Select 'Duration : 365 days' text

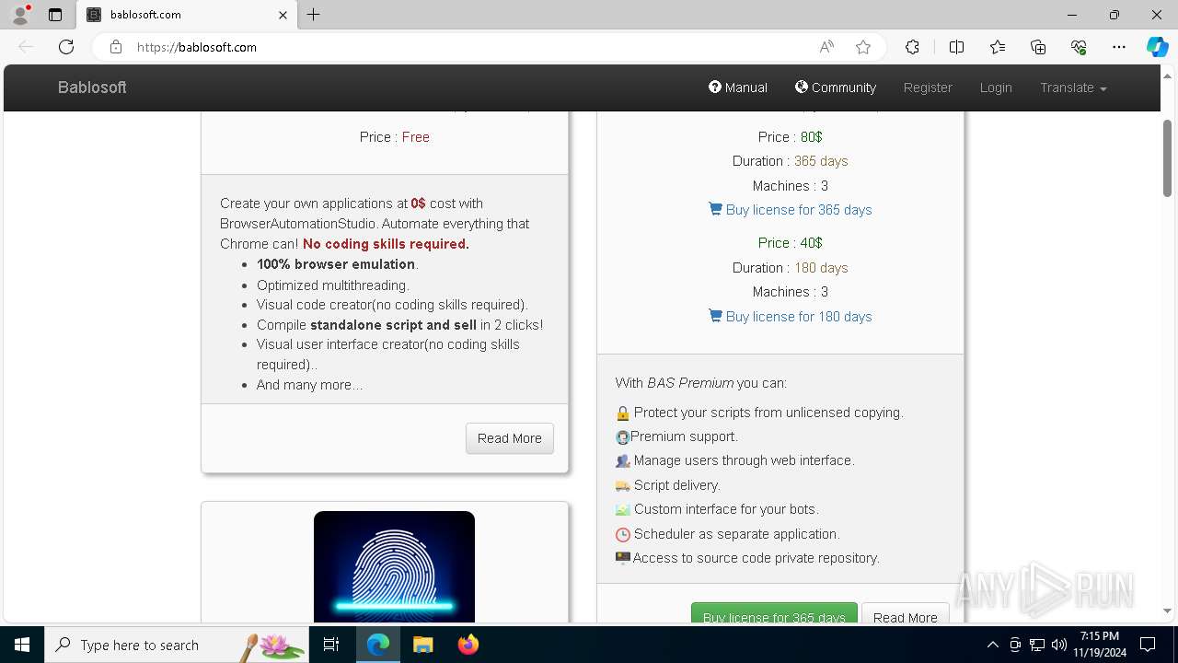click(x=791, y=161)
